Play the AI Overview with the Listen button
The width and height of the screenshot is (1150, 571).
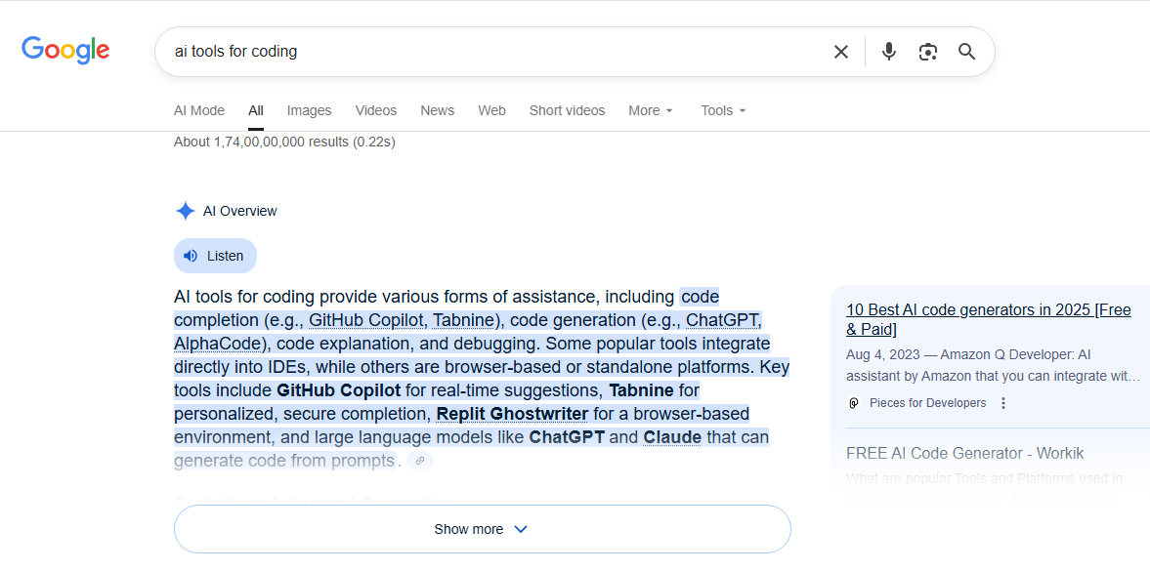pyautogui.click(x=215, y=255)
